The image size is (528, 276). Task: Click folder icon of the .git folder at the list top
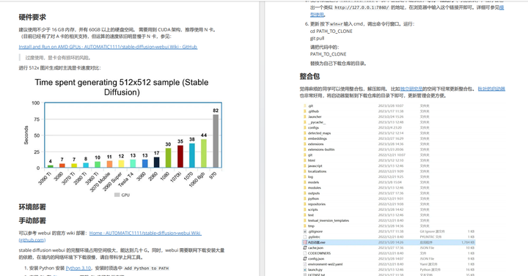305,105
